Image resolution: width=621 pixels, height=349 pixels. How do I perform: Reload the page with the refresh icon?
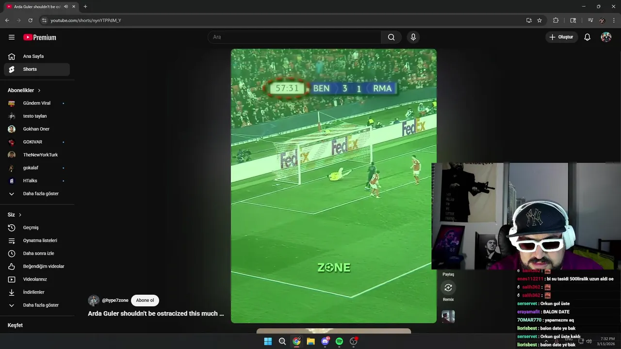click(x=30, y=20)
